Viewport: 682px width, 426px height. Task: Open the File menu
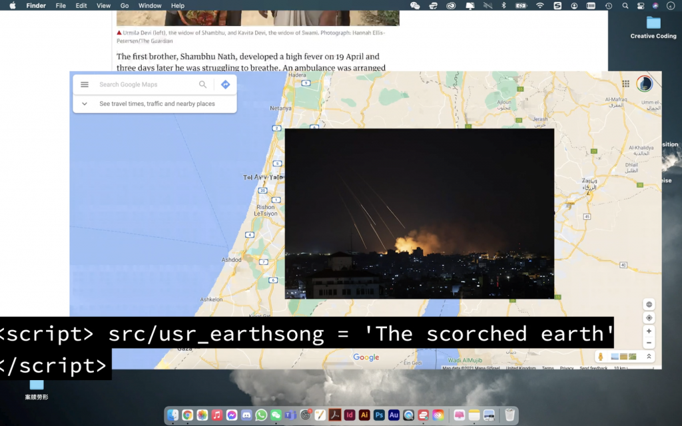tap(61, 5)
